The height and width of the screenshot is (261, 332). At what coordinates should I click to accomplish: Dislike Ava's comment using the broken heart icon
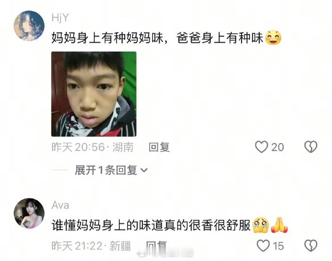pos(311,246)
